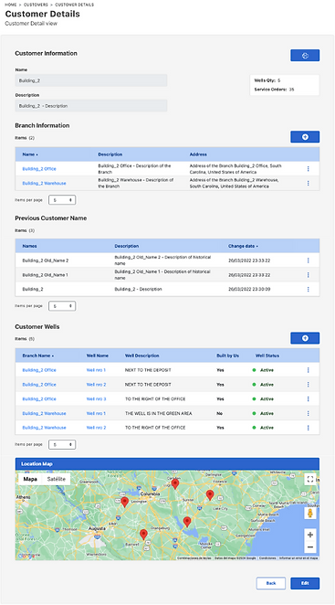The width and height of the screenshot is (335, 605).
Task: Sort wells by Branch Name column
Action: [37, 356]
